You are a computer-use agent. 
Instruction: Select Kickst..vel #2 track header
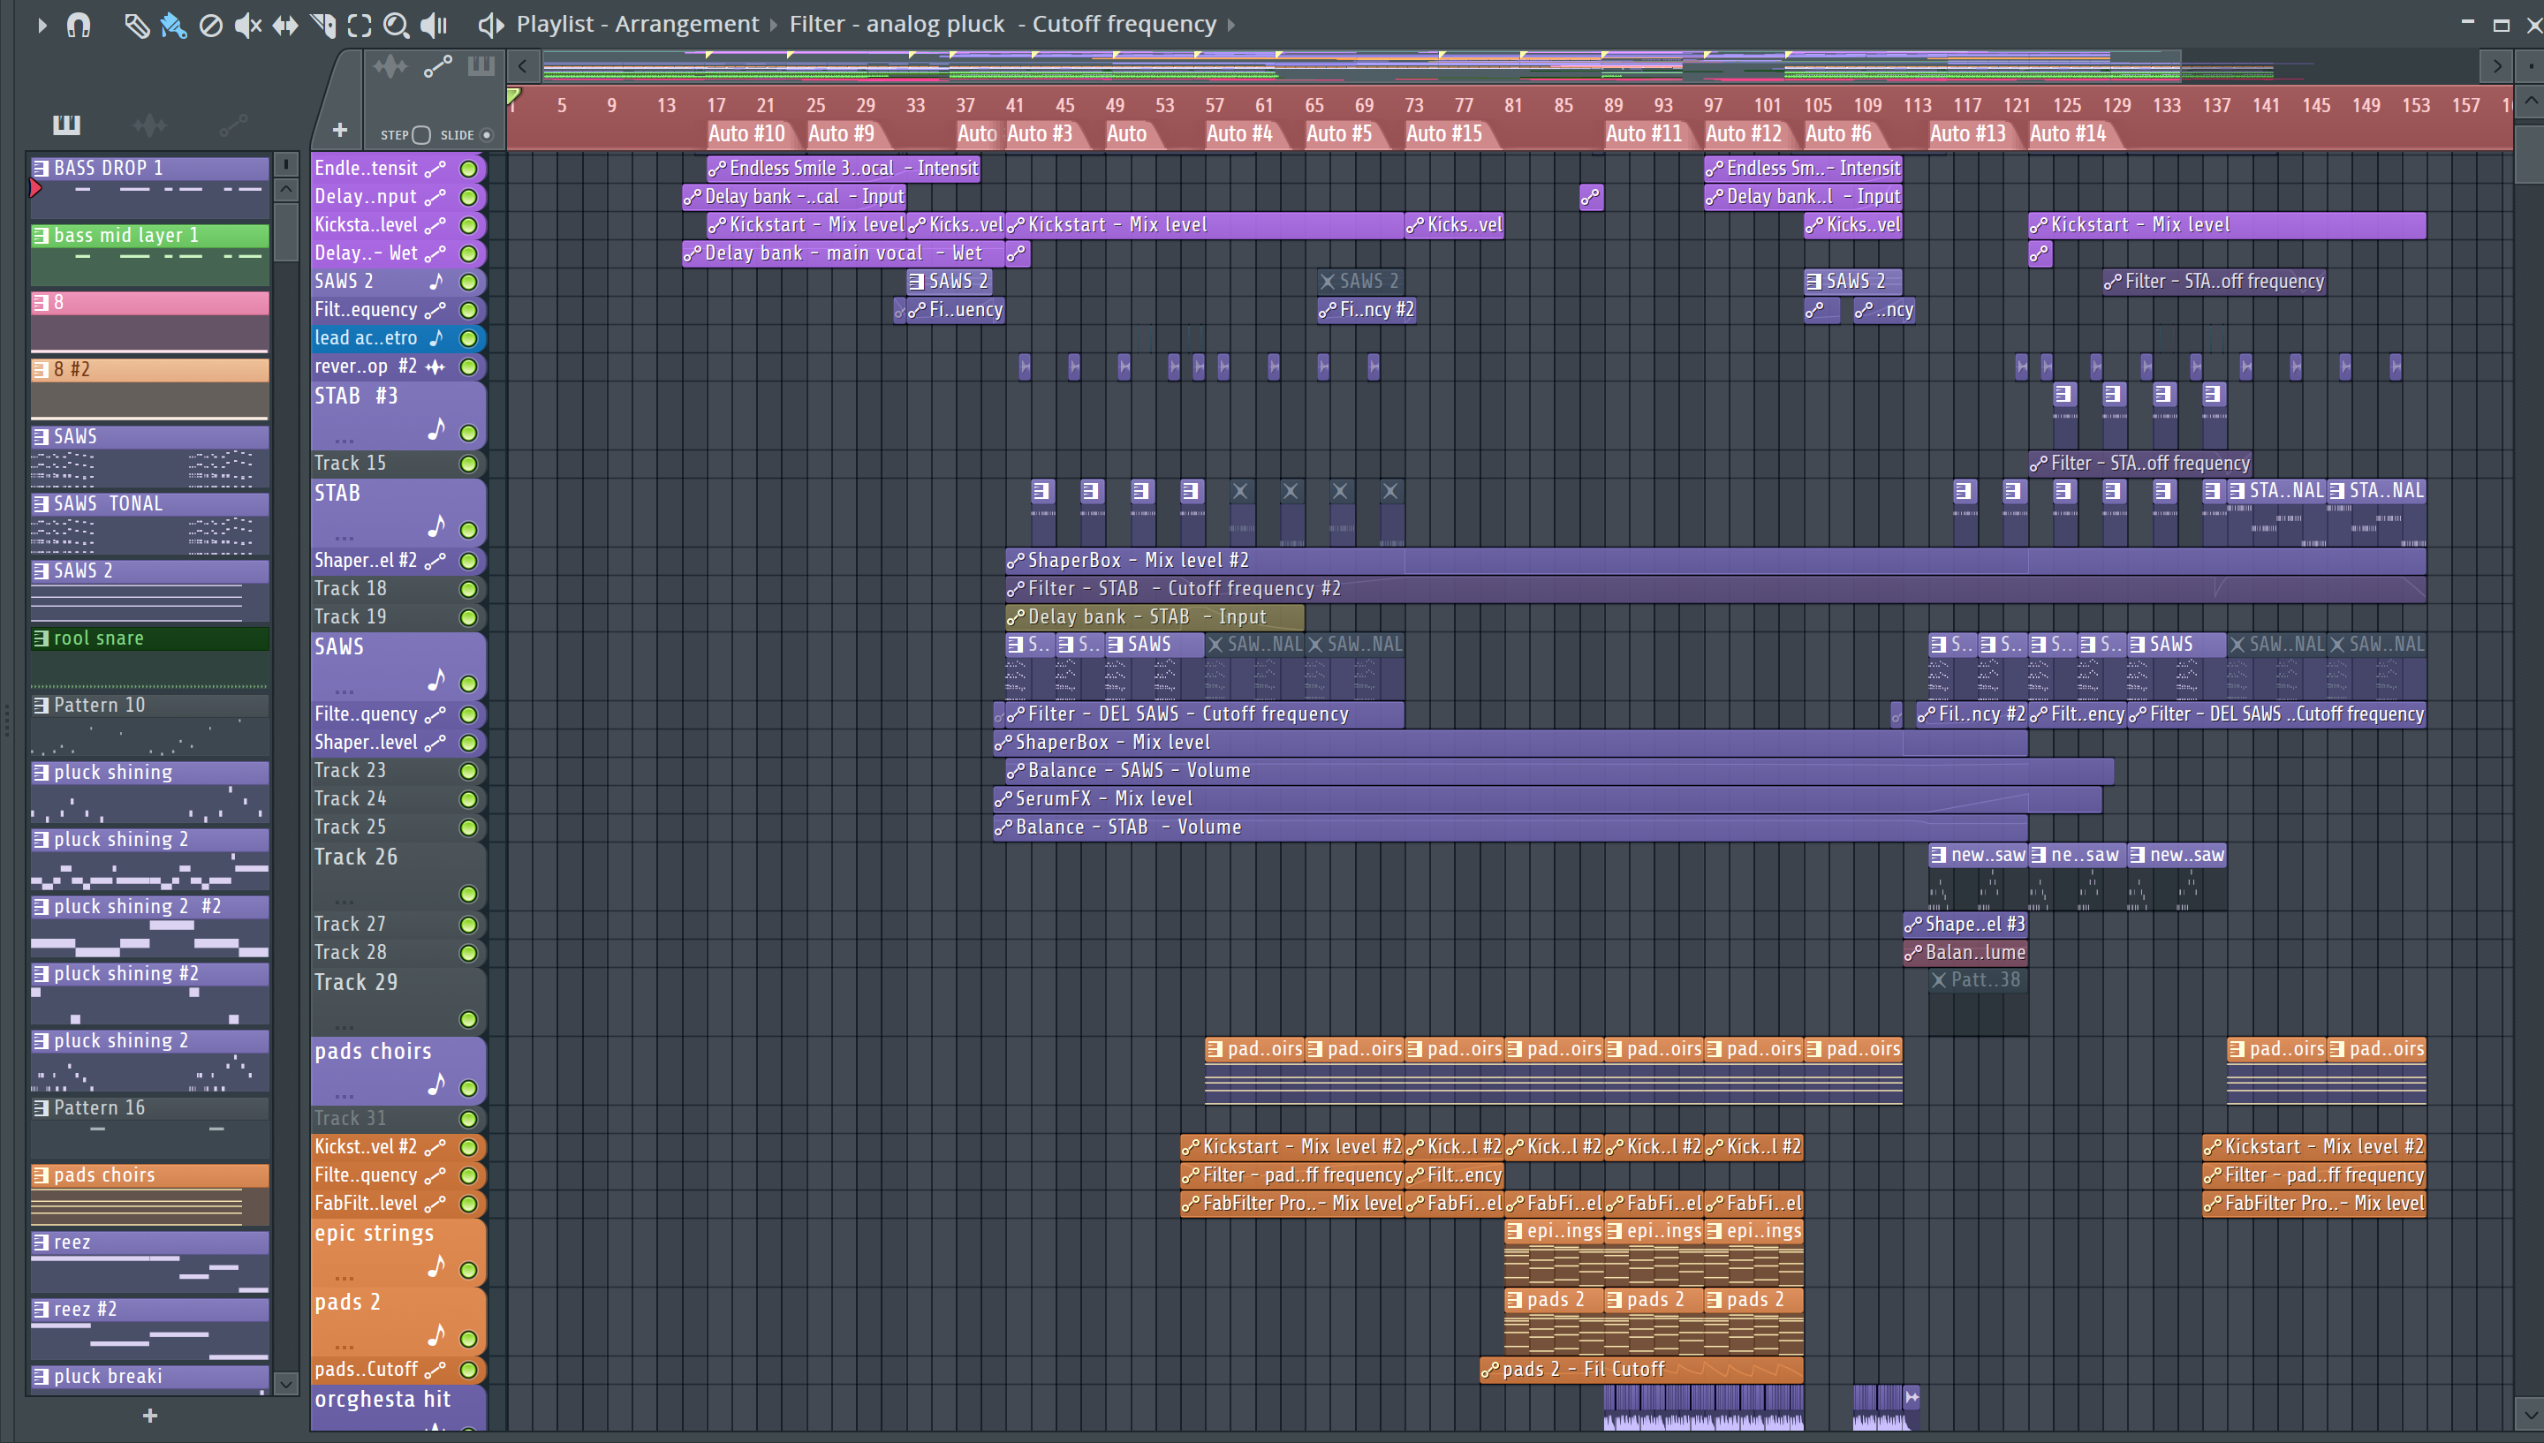397,1146
